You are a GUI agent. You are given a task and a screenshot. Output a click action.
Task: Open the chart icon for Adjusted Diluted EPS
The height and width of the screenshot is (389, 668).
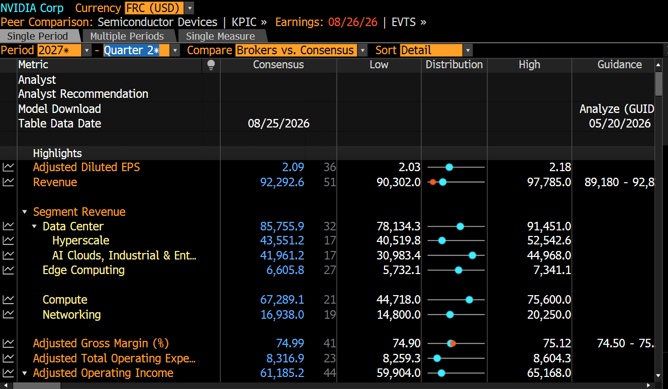(x=8, y=168)
